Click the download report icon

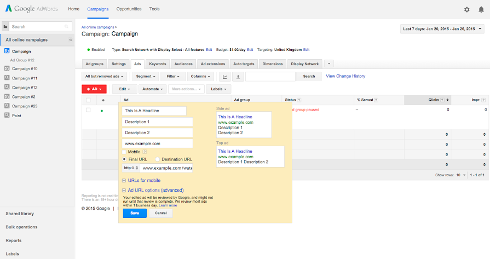coord(238,77)
